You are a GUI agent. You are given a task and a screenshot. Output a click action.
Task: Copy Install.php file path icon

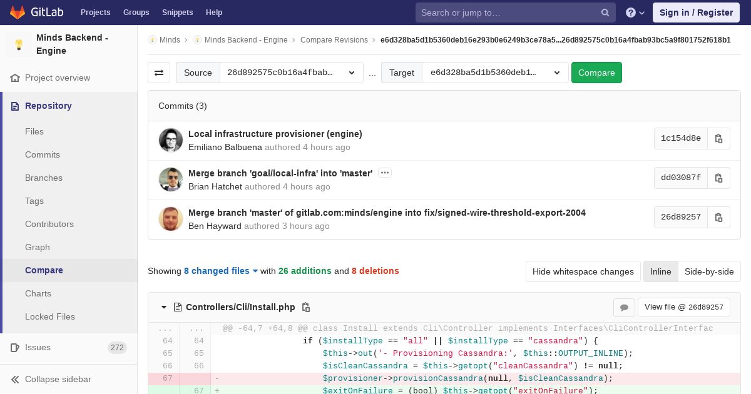tap(306, 307)
